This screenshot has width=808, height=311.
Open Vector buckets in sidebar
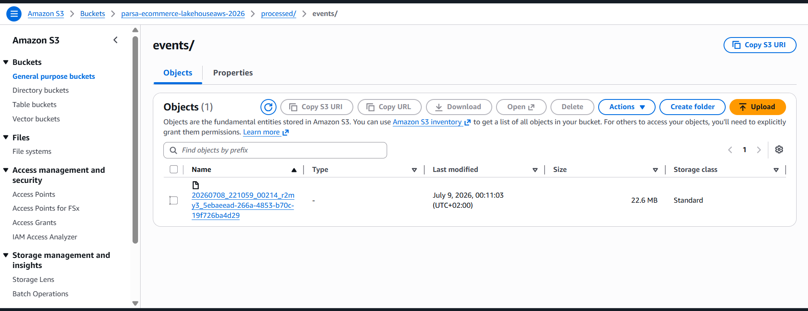(x=36, y=119)
